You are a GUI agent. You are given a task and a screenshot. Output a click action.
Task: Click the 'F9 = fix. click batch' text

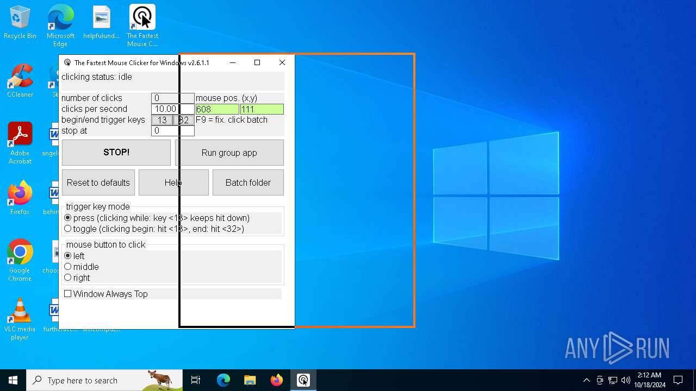(232, 120)
